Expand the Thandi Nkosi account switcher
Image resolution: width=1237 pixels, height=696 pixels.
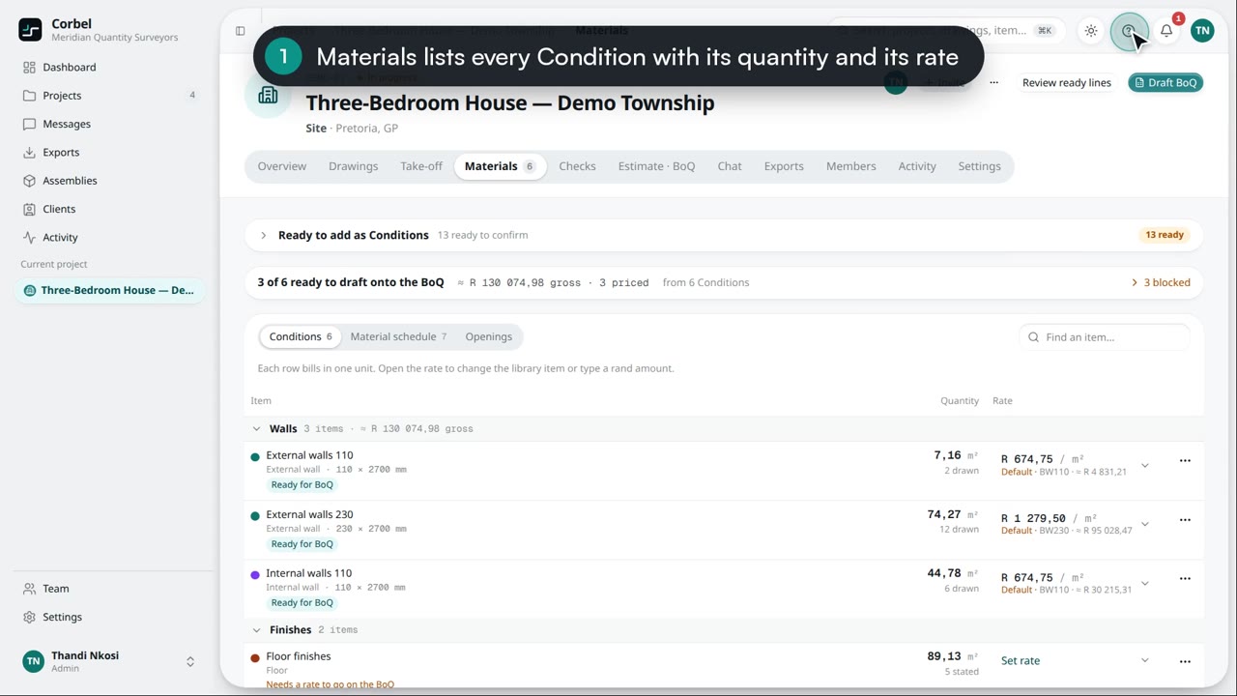pos(190,662)
